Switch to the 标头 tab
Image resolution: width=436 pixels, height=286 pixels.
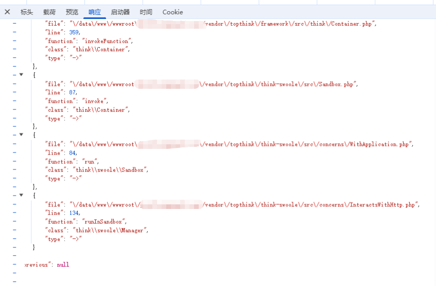(27, 12)
